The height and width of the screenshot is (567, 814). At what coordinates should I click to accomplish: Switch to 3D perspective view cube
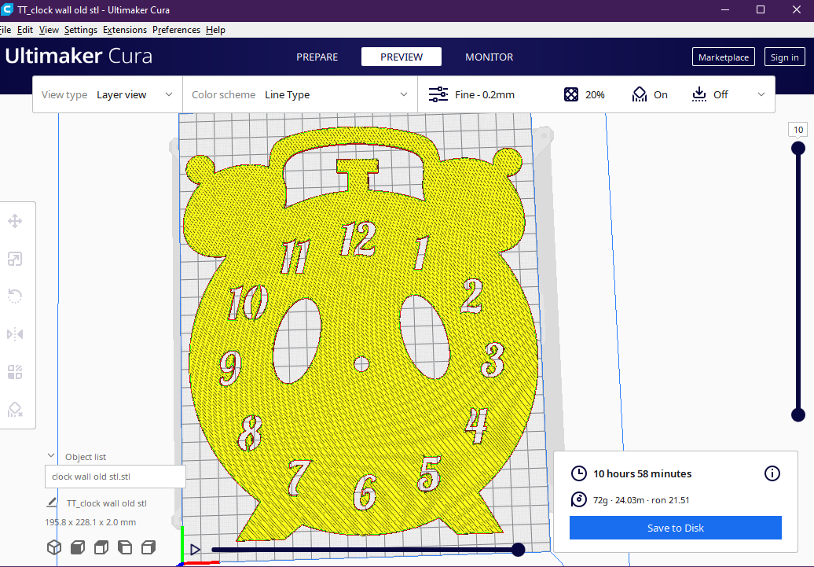tap(54, 547)
